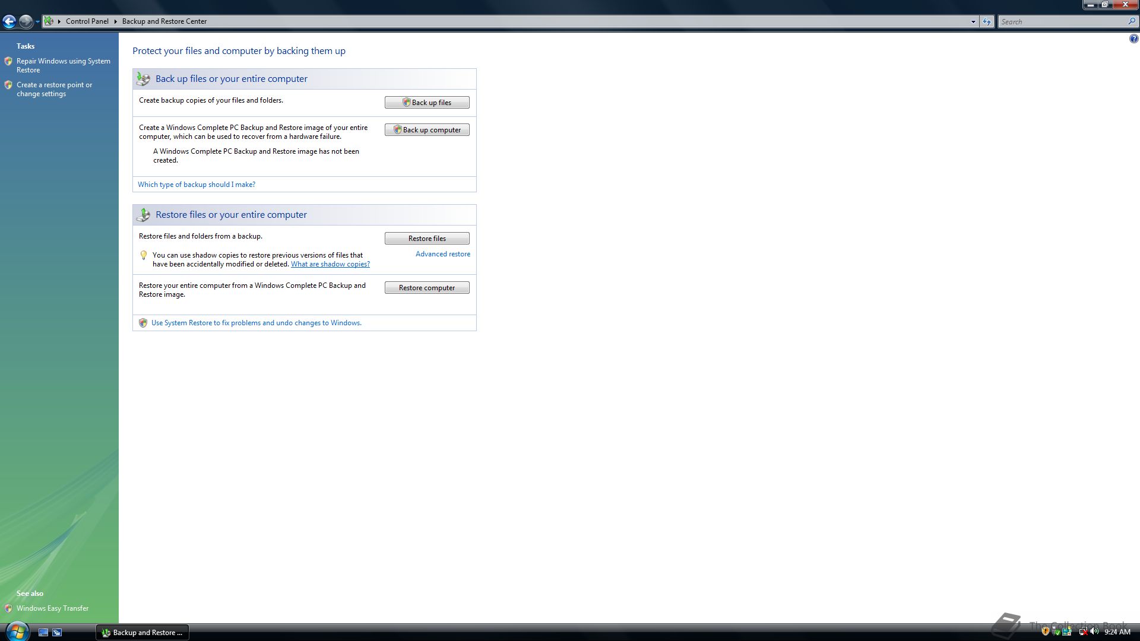Screen dimensions: 1140x641
Task: Click shield icon beside Use System Restore
Action: pos(142,323)
